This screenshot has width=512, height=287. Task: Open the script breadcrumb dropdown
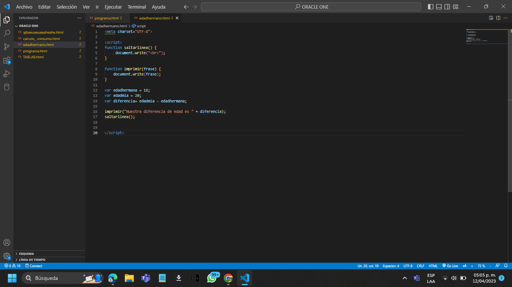[139, 26]
